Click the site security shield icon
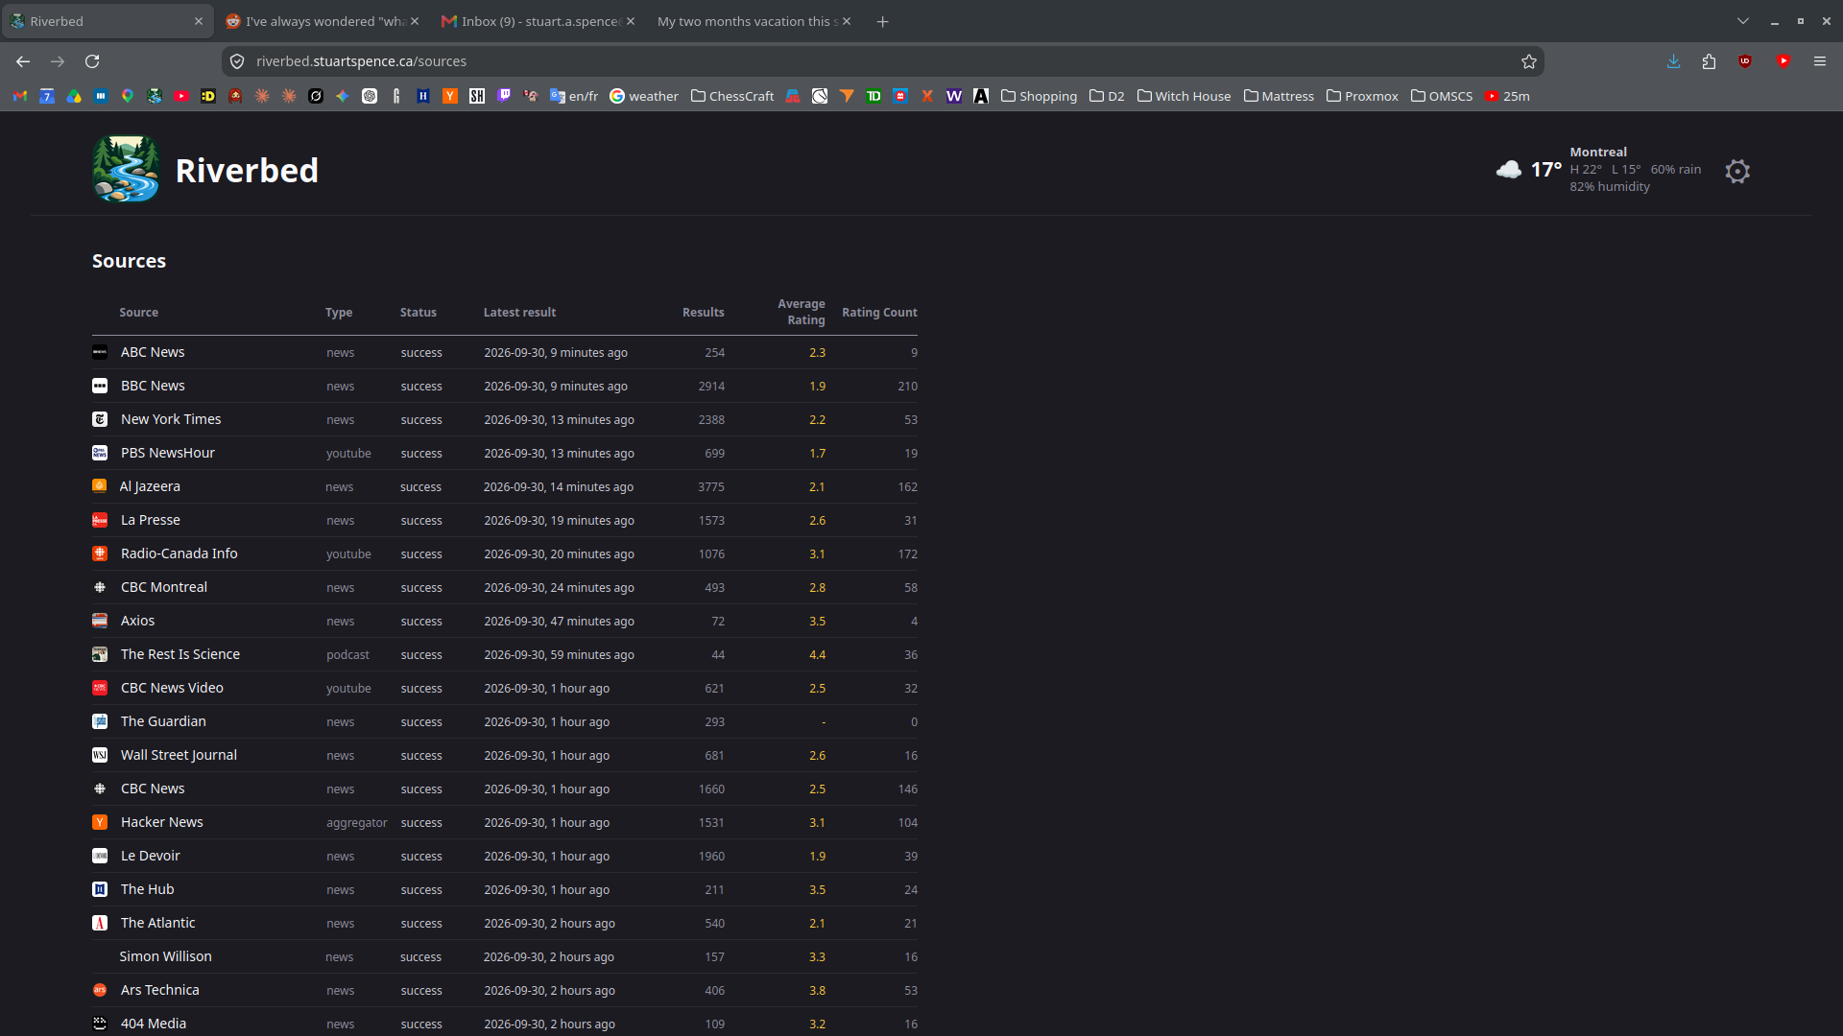The height and width of the screenshot is (1036, 1843). tap(237, 61)
